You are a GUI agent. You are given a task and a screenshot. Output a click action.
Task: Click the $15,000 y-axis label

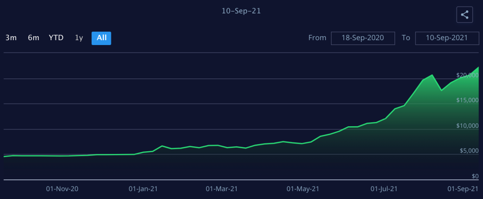tap(467, 100)
